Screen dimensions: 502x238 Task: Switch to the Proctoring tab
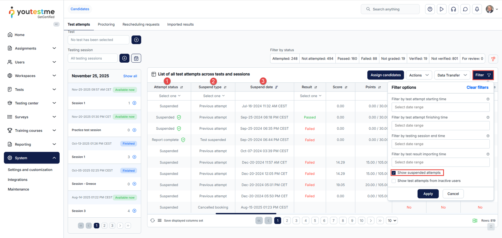(x=106, y=24)
